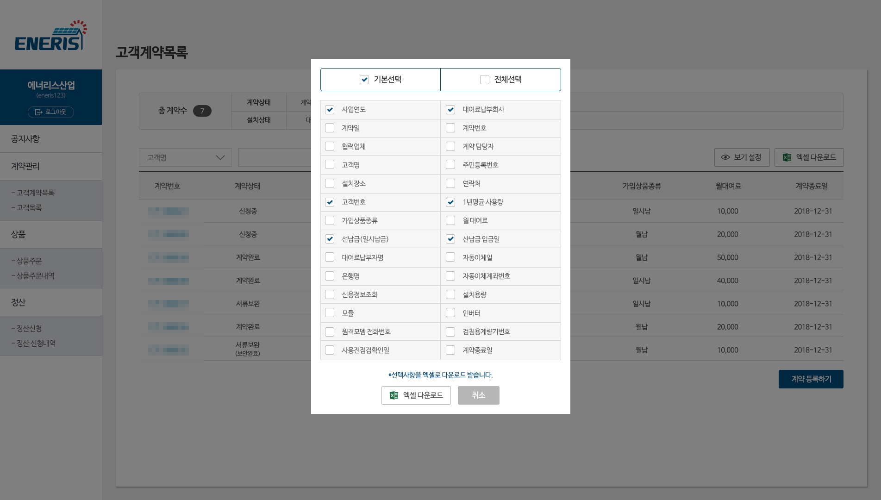Click the eye icon for 보기 설정
This screenshot has height=500, width=881.
(725, 157)
